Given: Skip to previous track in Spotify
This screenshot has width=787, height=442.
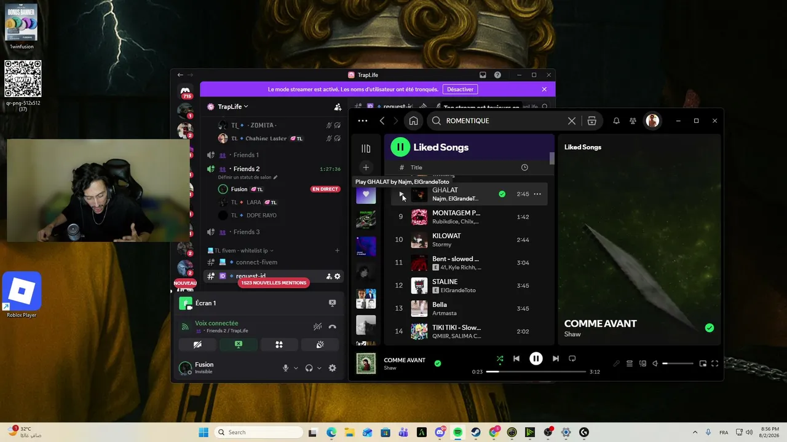Looking at the screenshot, I should click(x=516, y=359).
